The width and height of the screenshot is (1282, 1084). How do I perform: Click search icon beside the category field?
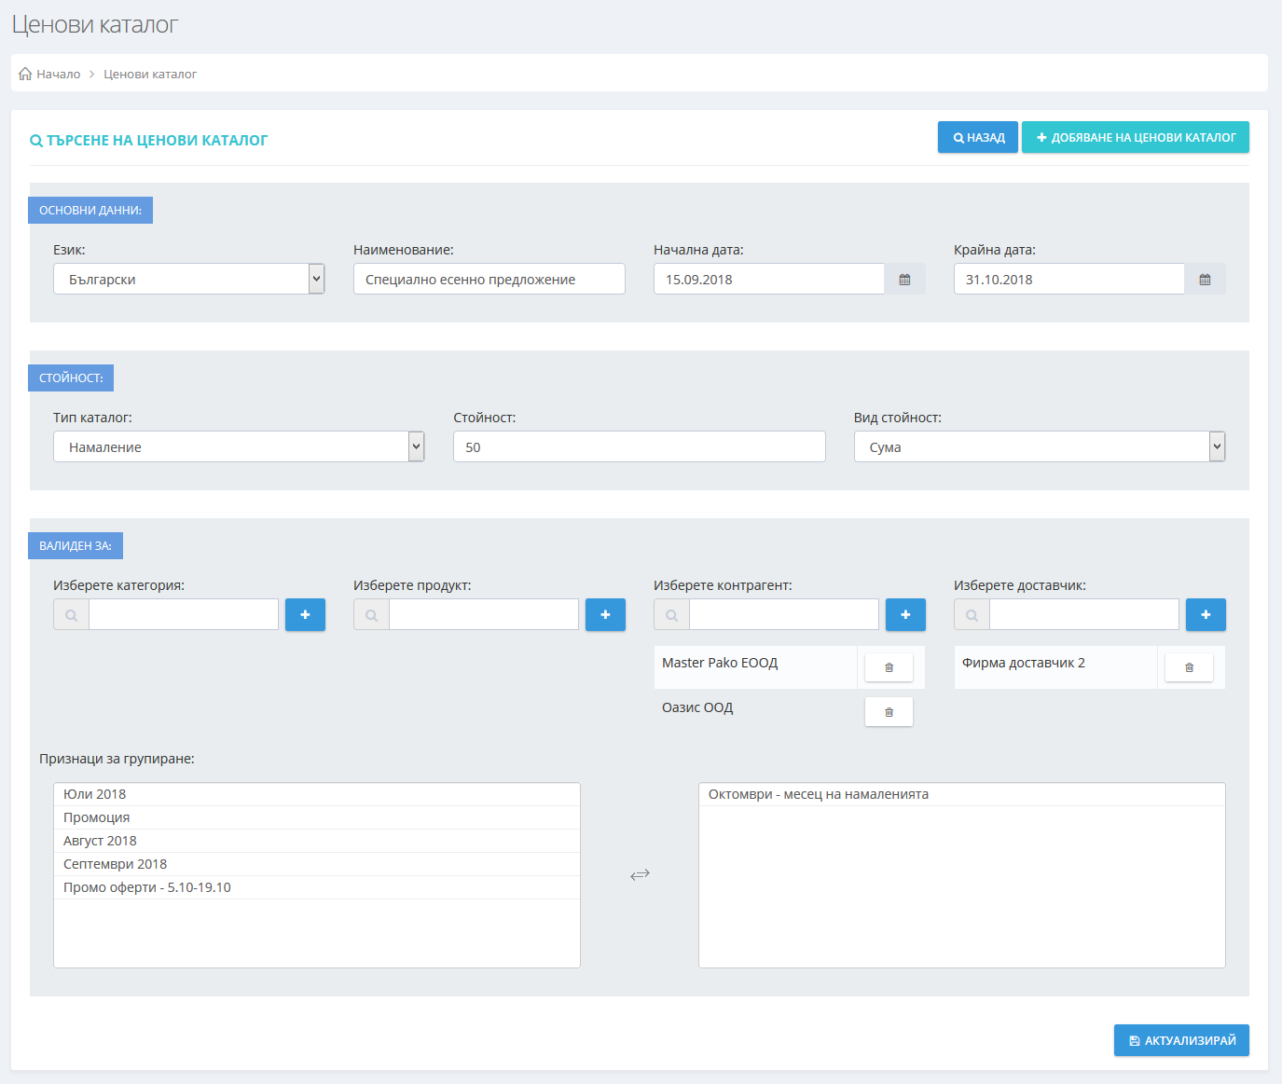(72, 615)
